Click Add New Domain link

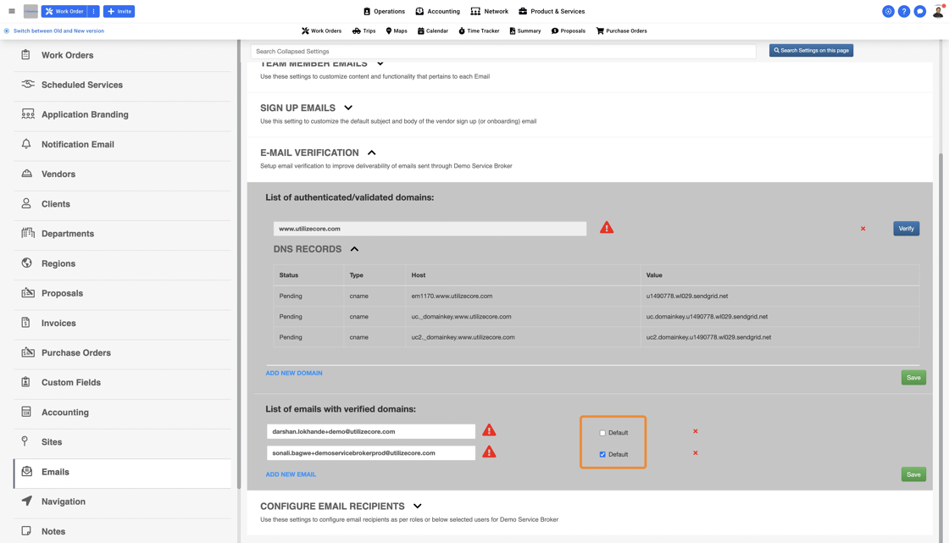pyautogui.click(x=294, y=373)
